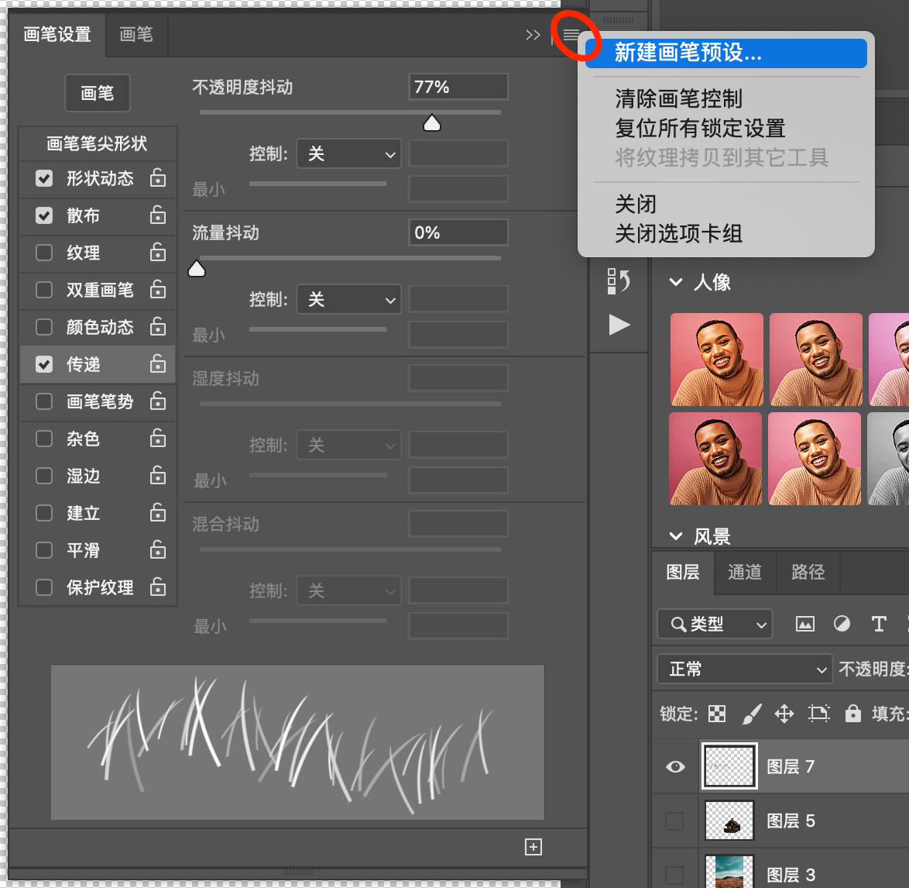Open the 不透明度抖动 控制 dropdown
Screen dimensions: 909x888
tap(349, 154)
